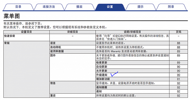Click the 升级通知 sub-item text
Screen dimensions: 190x100
(x=102, y=75)
